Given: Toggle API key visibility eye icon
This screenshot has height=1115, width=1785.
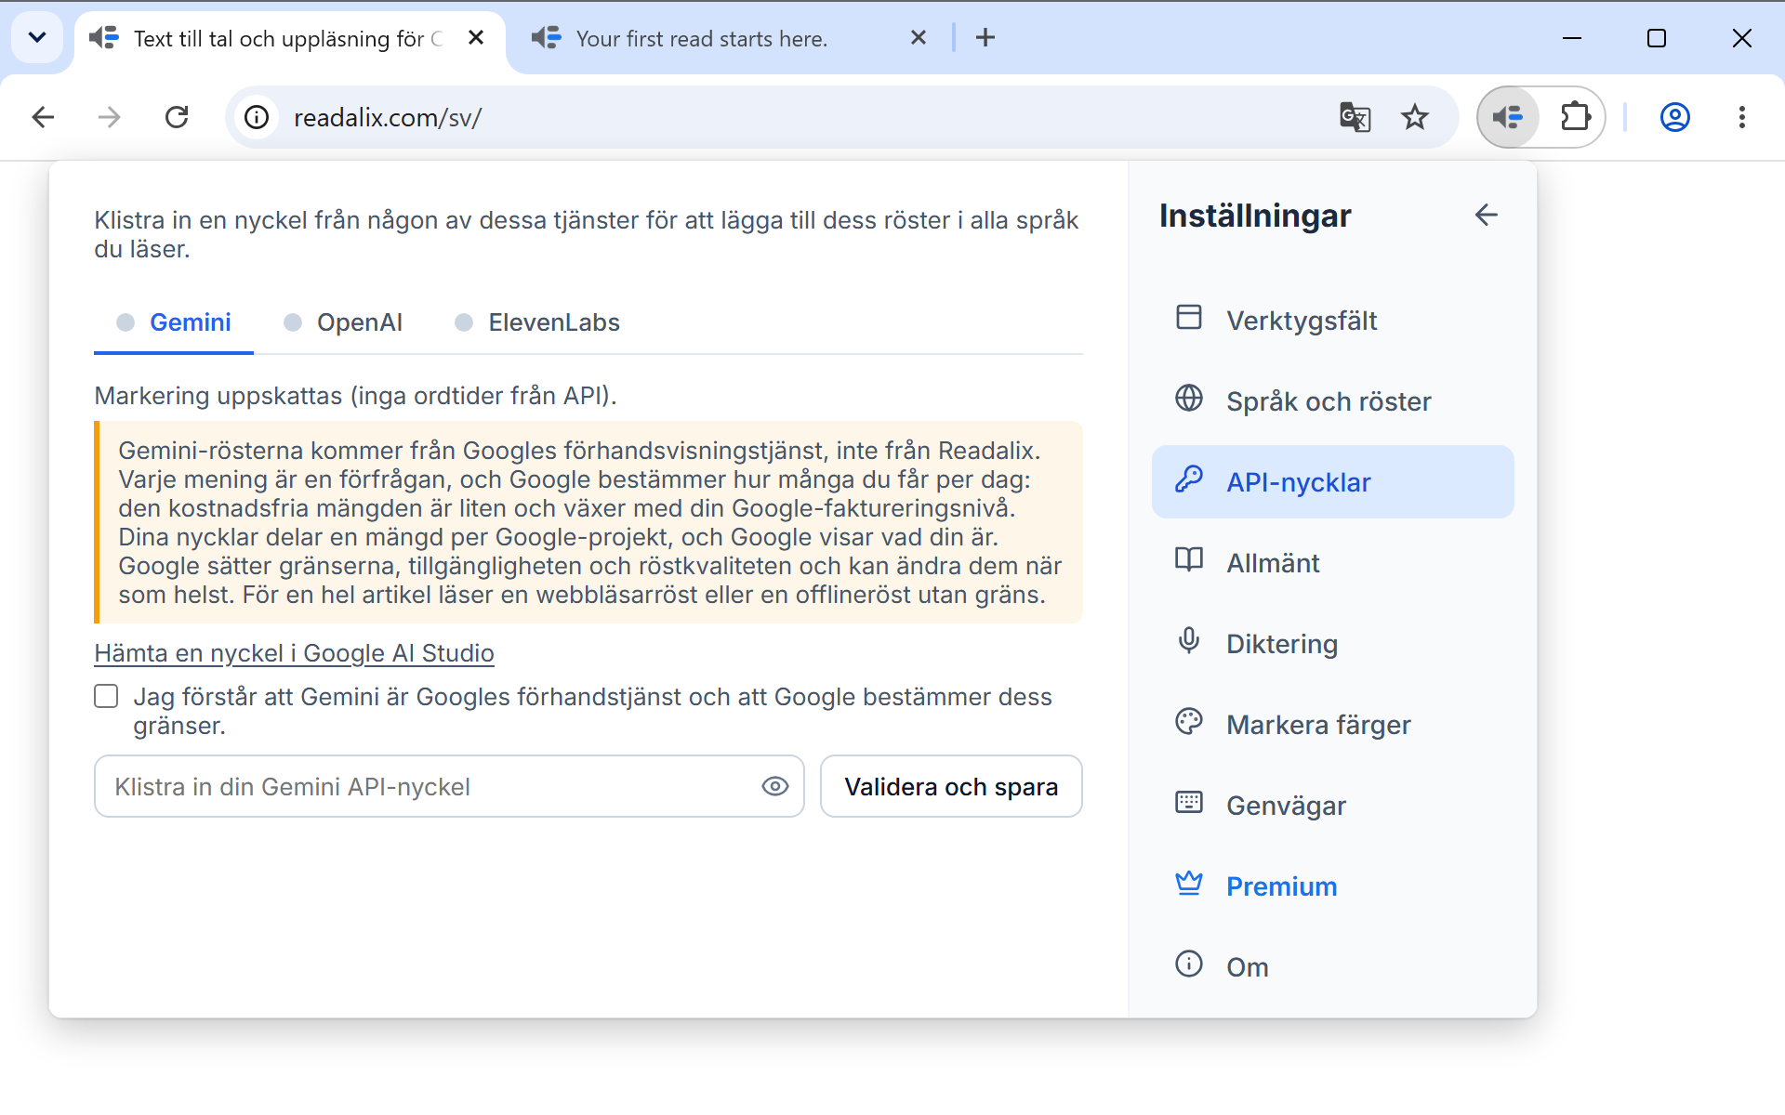Looking at the screenshot, I should [775, 786].
